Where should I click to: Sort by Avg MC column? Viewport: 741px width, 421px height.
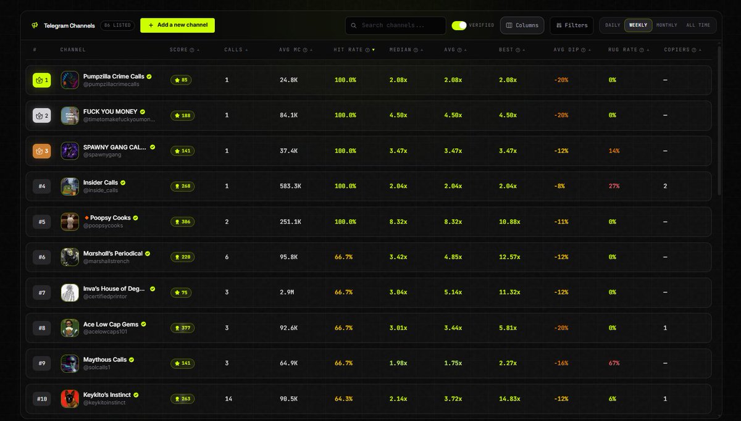tap(296, 50)
